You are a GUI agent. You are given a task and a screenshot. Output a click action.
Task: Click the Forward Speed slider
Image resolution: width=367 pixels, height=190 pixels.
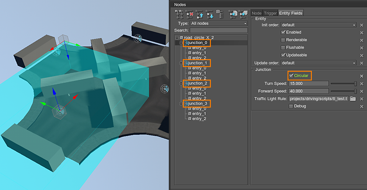click(x=344, y=91)
